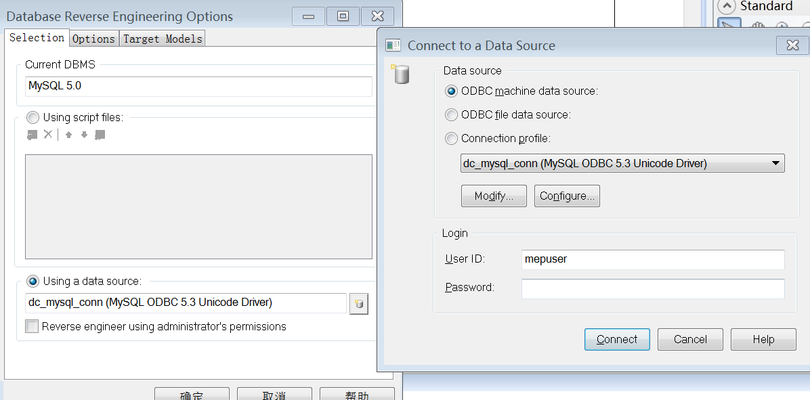The height and width of the screenshot is (400, 810).
Task: Select Using script files radio button
Action: pyautogui.click(x=33, y=118)
